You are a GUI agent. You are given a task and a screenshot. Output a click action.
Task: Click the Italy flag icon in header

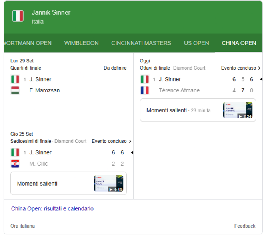click(x=18, y=16)
